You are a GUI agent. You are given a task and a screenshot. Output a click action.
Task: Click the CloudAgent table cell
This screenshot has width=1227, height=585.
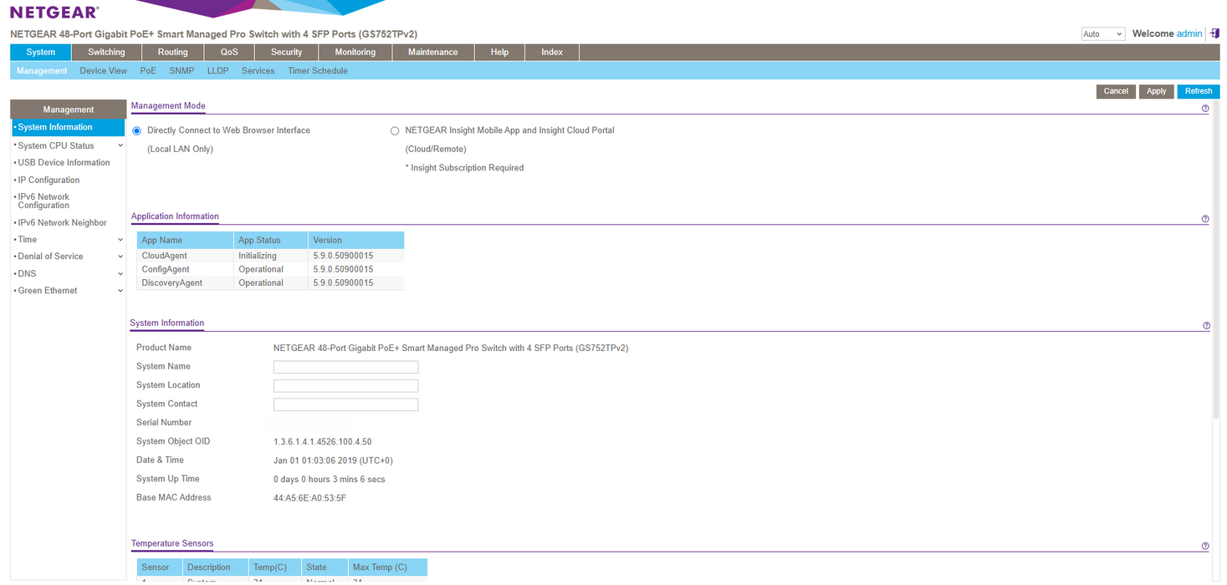pos(186,256)
